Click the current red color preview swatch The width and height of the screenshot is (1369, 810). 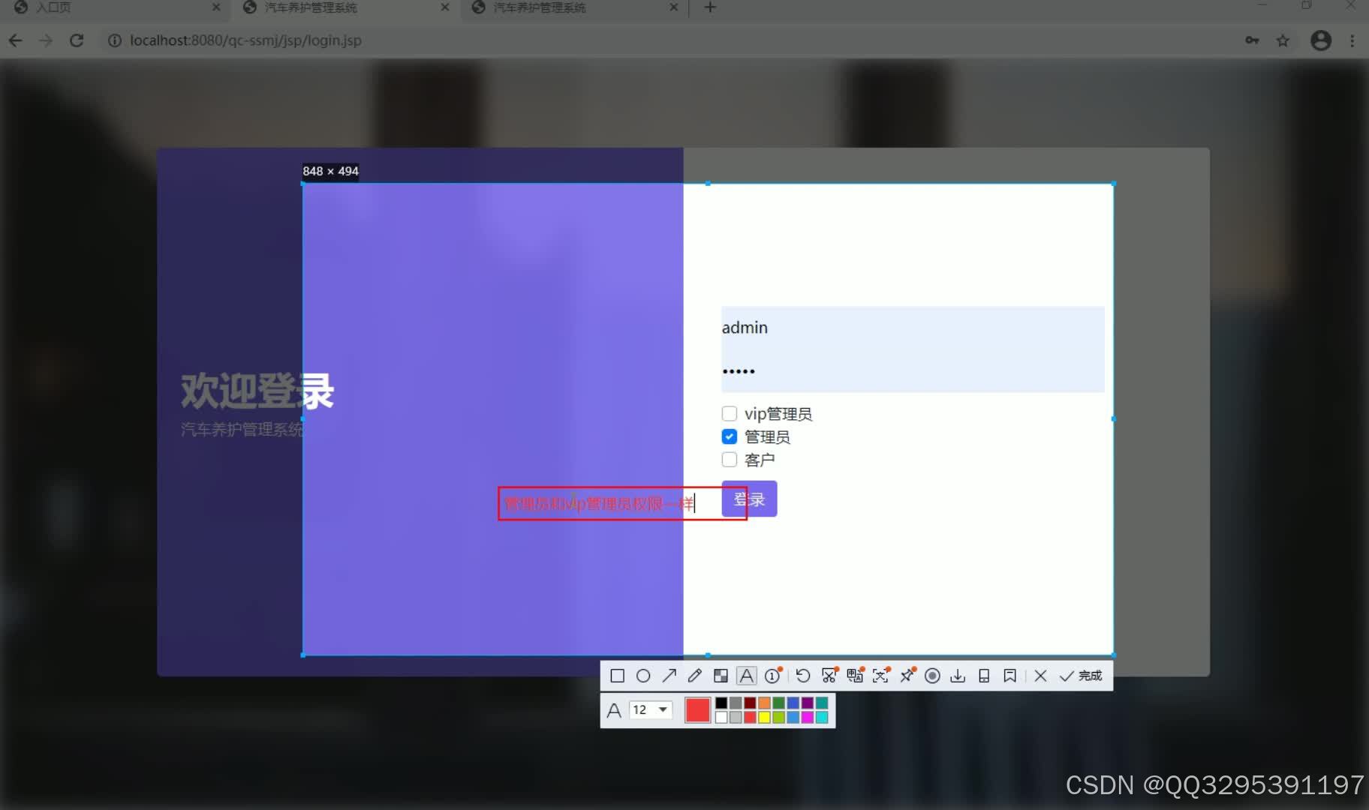[x=697, y=710]
